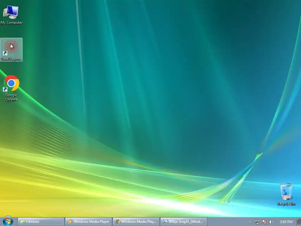Screen dimensions: 301x226
Task: Select the Recycle Bin icon
Action: pyautogui.click(x=286, y=194)
